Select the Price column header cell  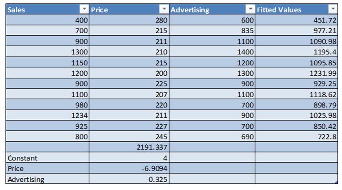click(x=123, y=10)
